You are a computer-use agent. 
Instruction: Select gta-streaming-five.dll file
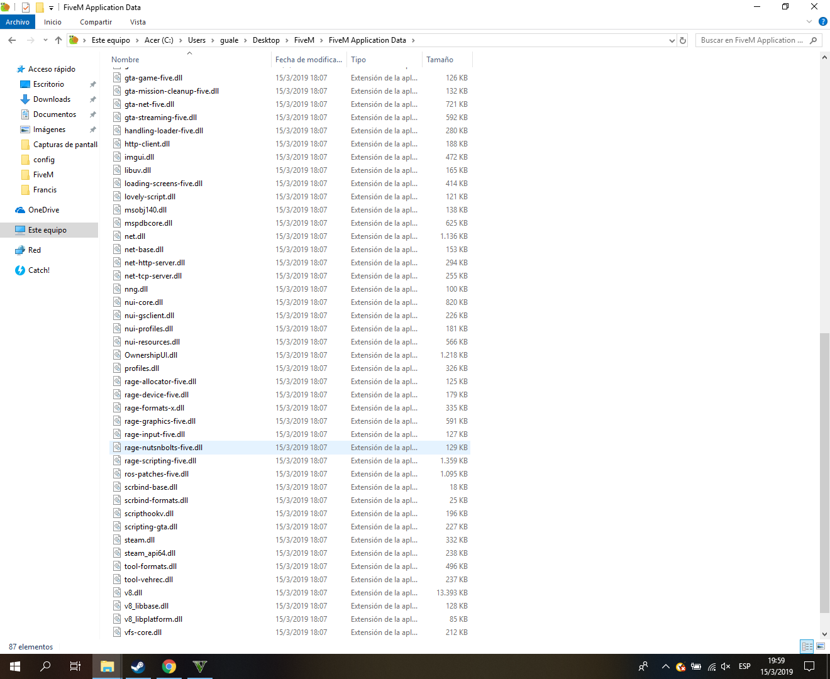point(290,118)
